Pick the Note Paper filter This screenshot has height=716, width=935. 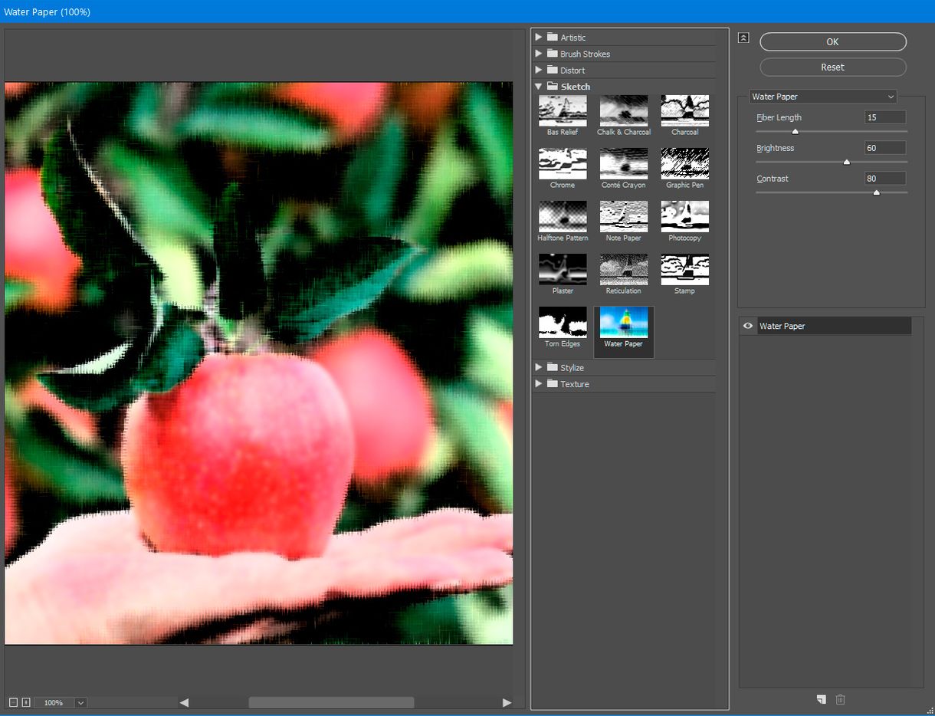(x=623, y=215)
